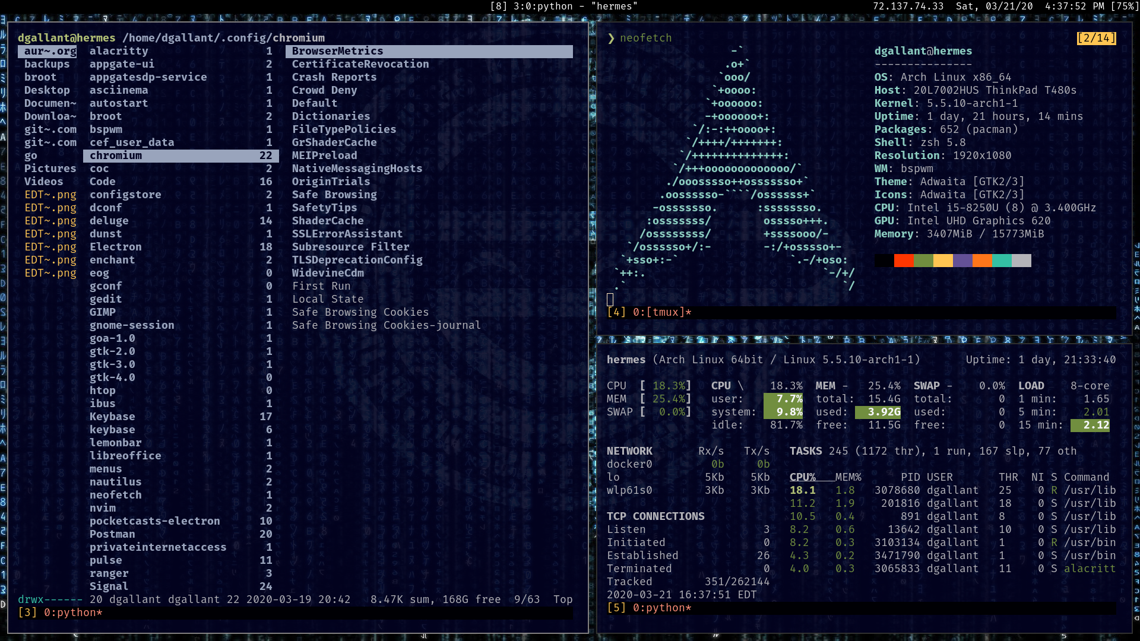Click the highlighted MEM used value 3.92G

[878, 412]
